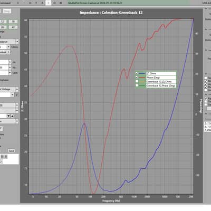Enable Greenback 12 Phase (Deg) trace
This screenshot has width=211, height=211.
coord(137,85)
